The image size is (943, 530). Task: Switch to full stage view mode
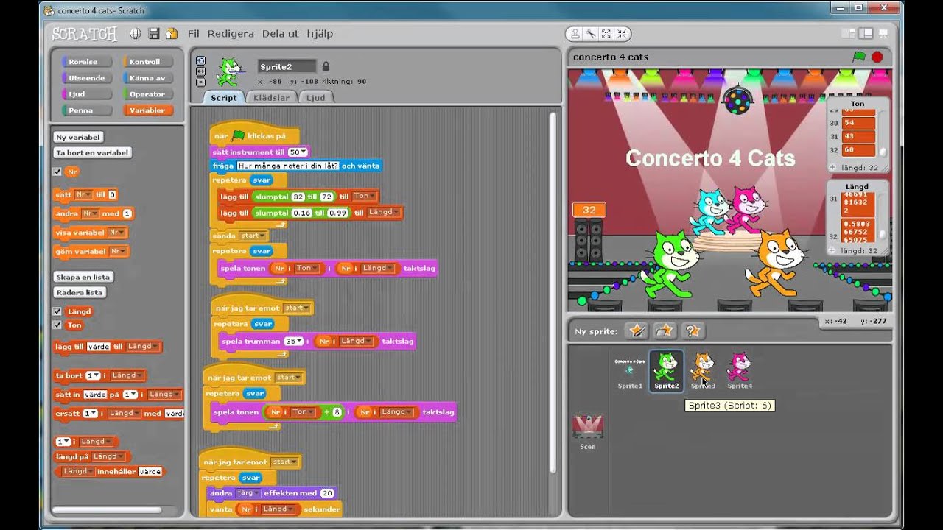866,34
